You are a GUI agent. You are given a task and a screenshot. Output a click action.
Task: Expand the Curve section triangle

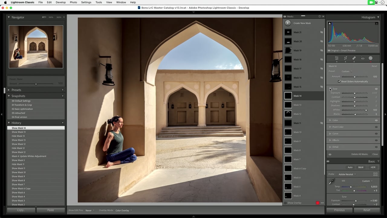tap(330, 134)
